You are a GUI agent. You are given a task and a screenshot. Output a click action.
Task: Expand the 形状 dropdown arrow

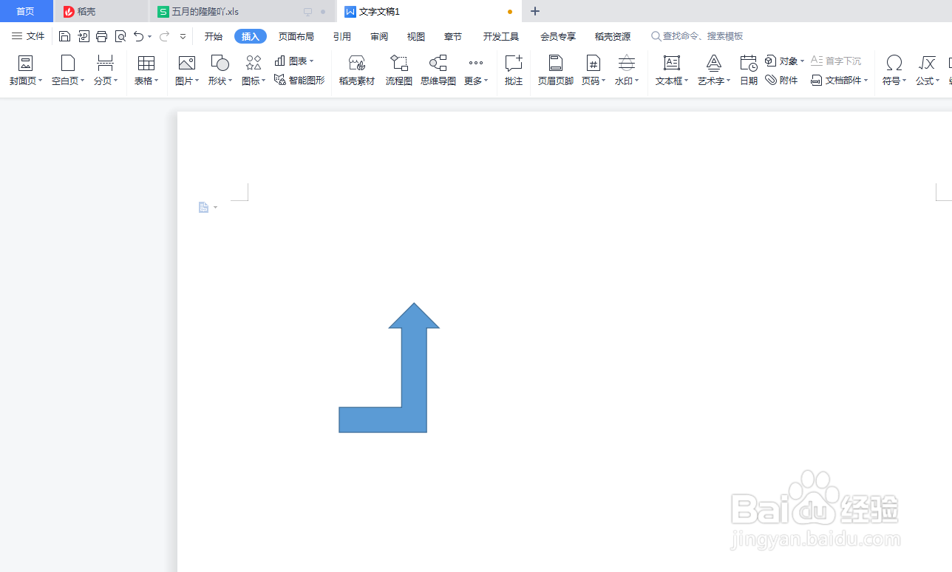(x=230, y=81)
